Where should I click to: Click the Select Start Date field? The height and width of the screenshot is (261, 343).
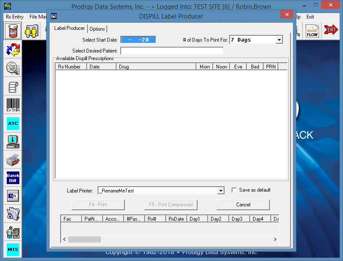coord(138,40)
